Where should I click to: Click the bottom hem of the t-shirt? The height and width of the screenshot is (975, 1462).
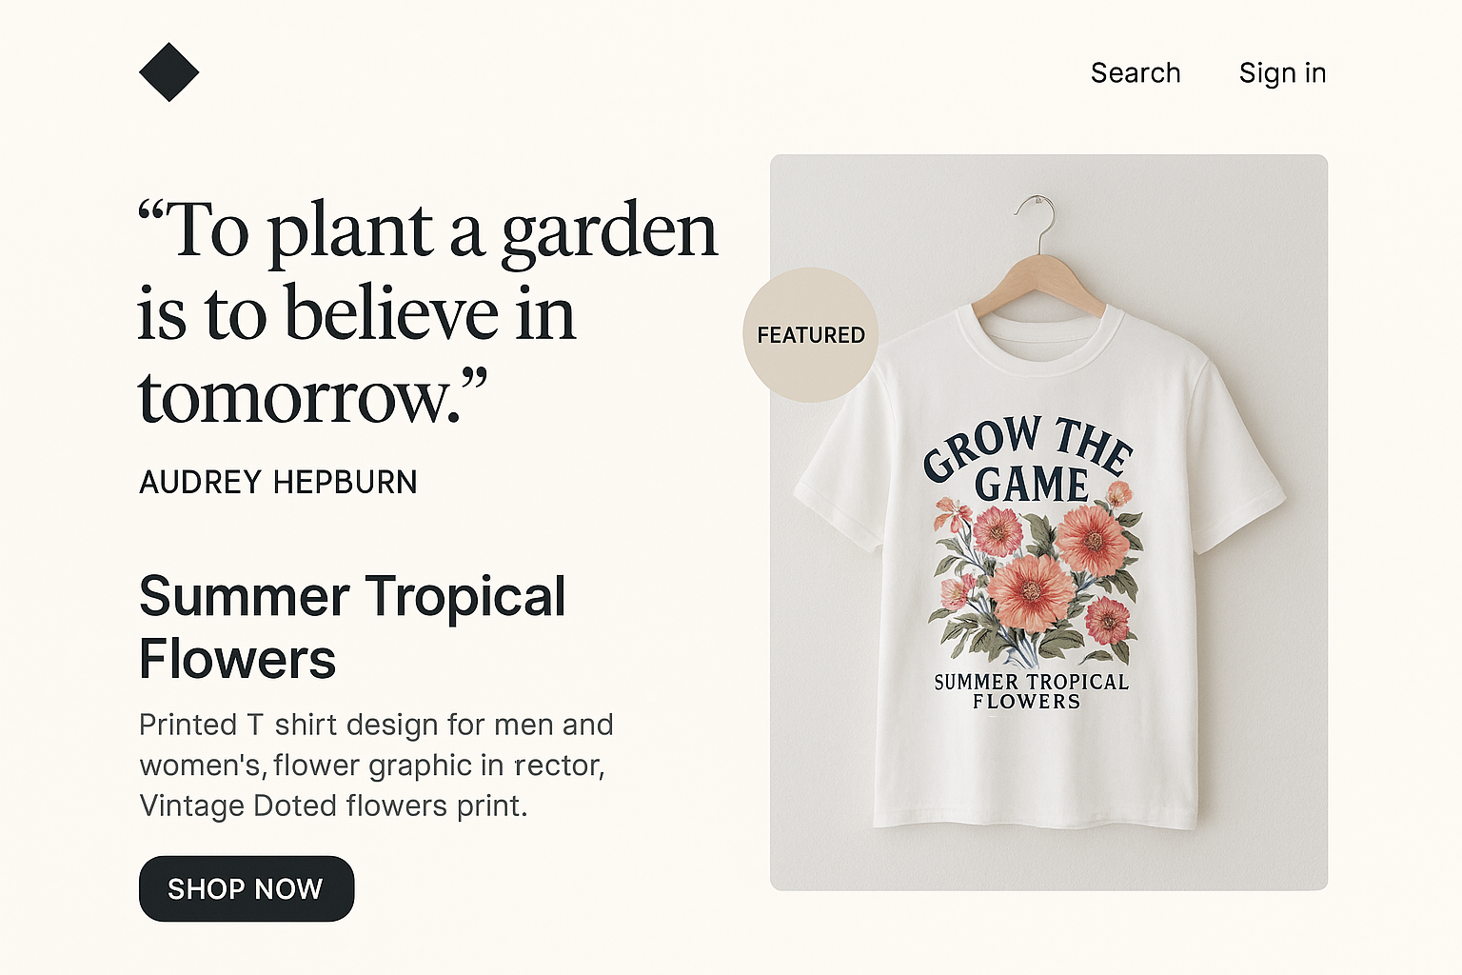pos(1036,817)
